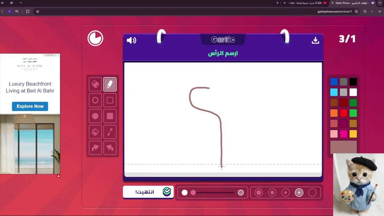Activate the paint bucket fill tool

click(95, 132)
